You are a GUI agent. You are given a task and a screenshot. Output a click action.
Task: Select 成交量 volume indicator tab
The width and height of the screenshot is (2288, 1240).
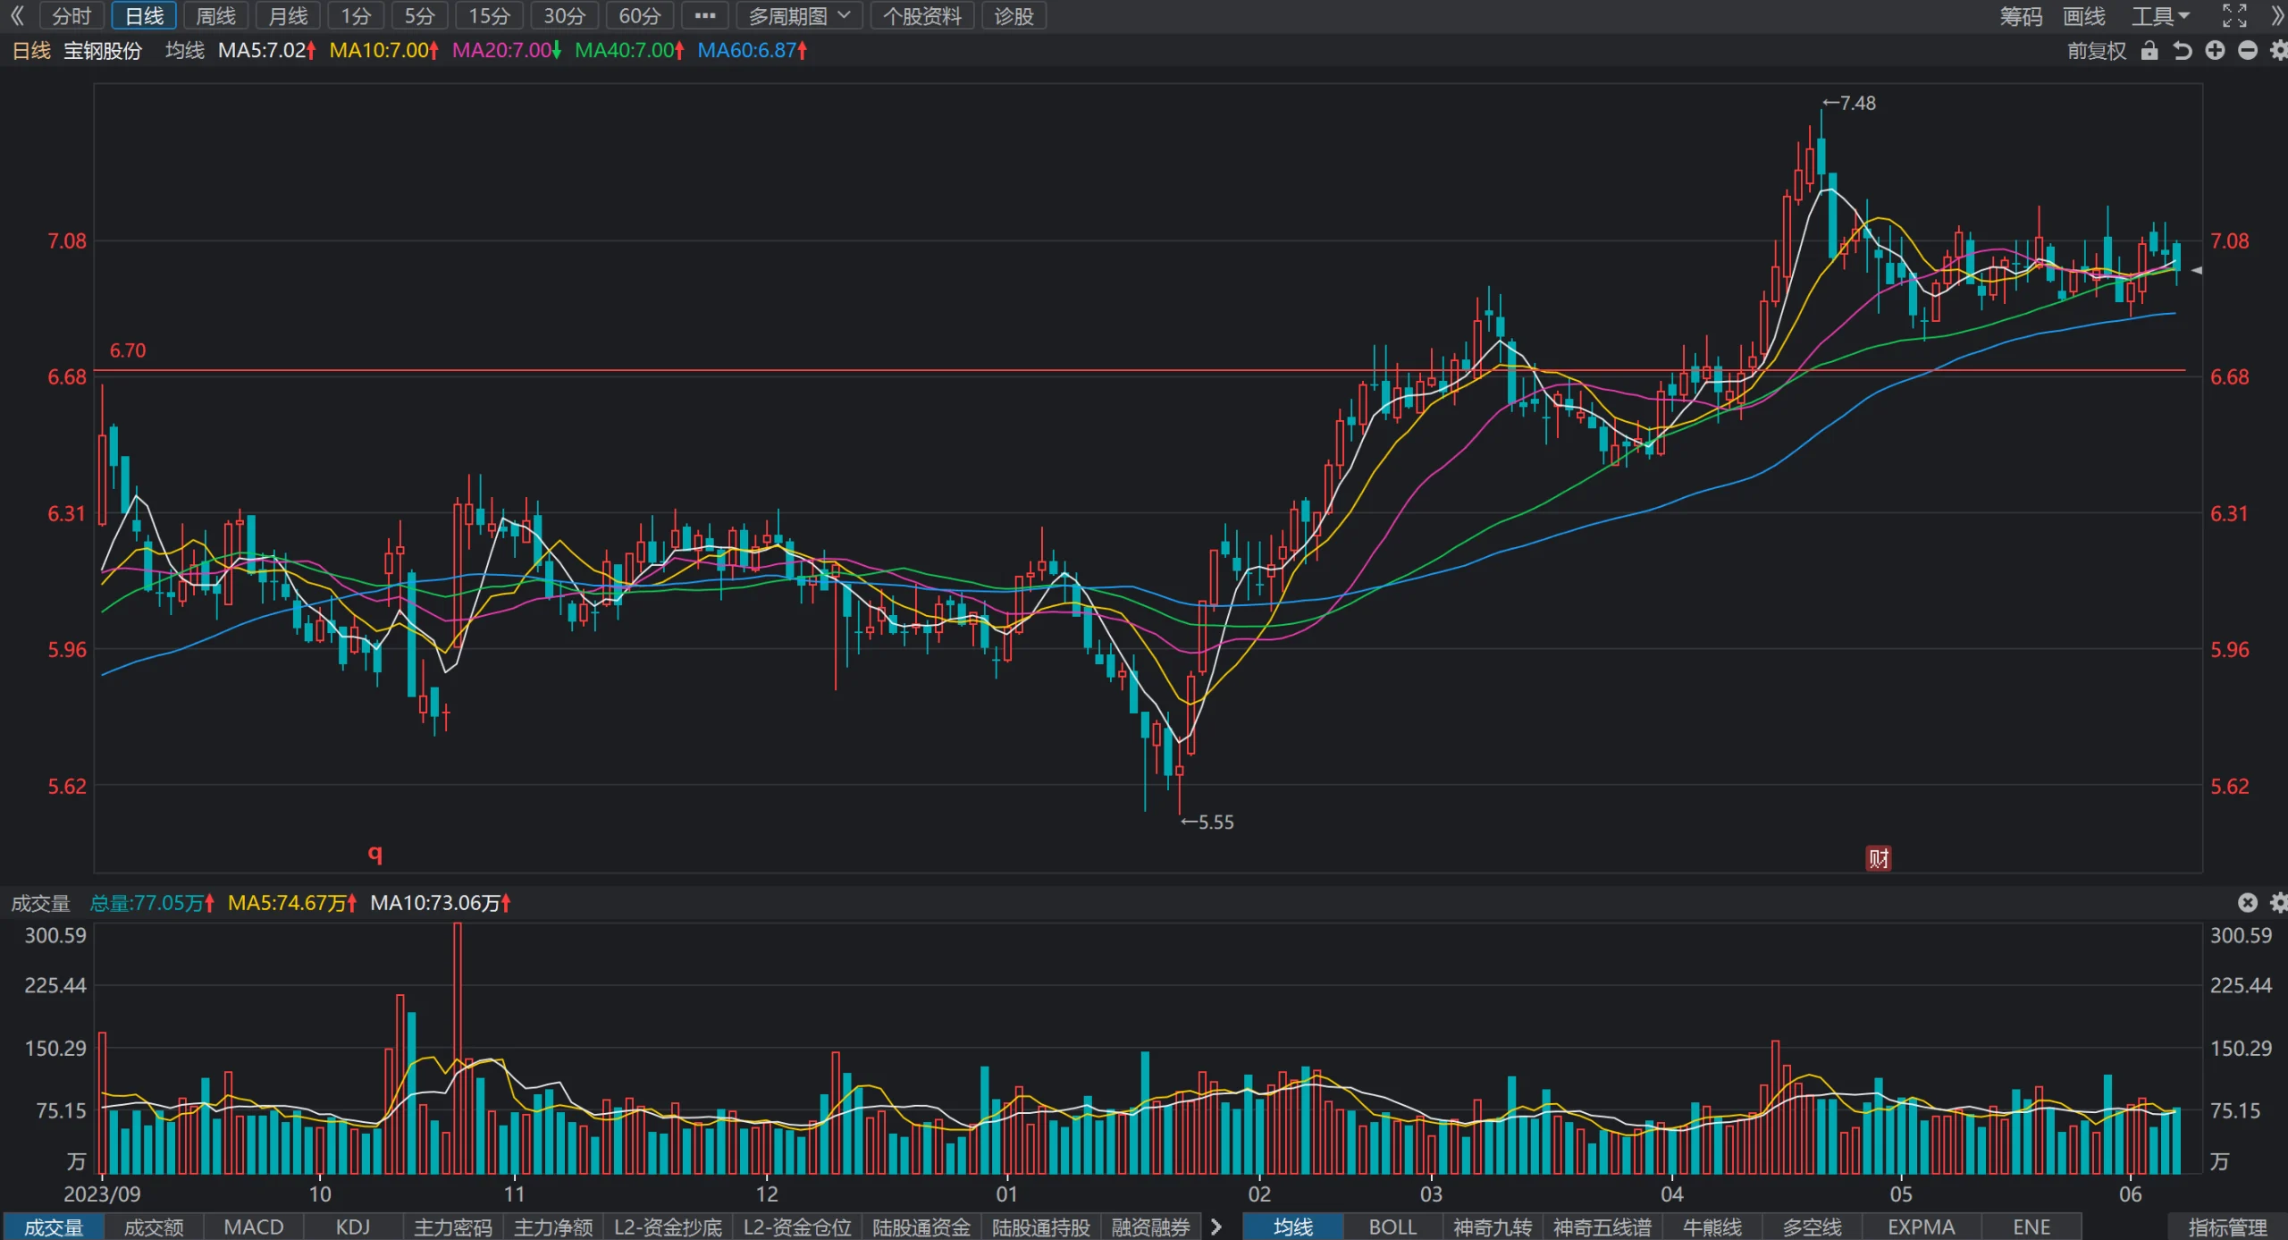(54, 1227)
